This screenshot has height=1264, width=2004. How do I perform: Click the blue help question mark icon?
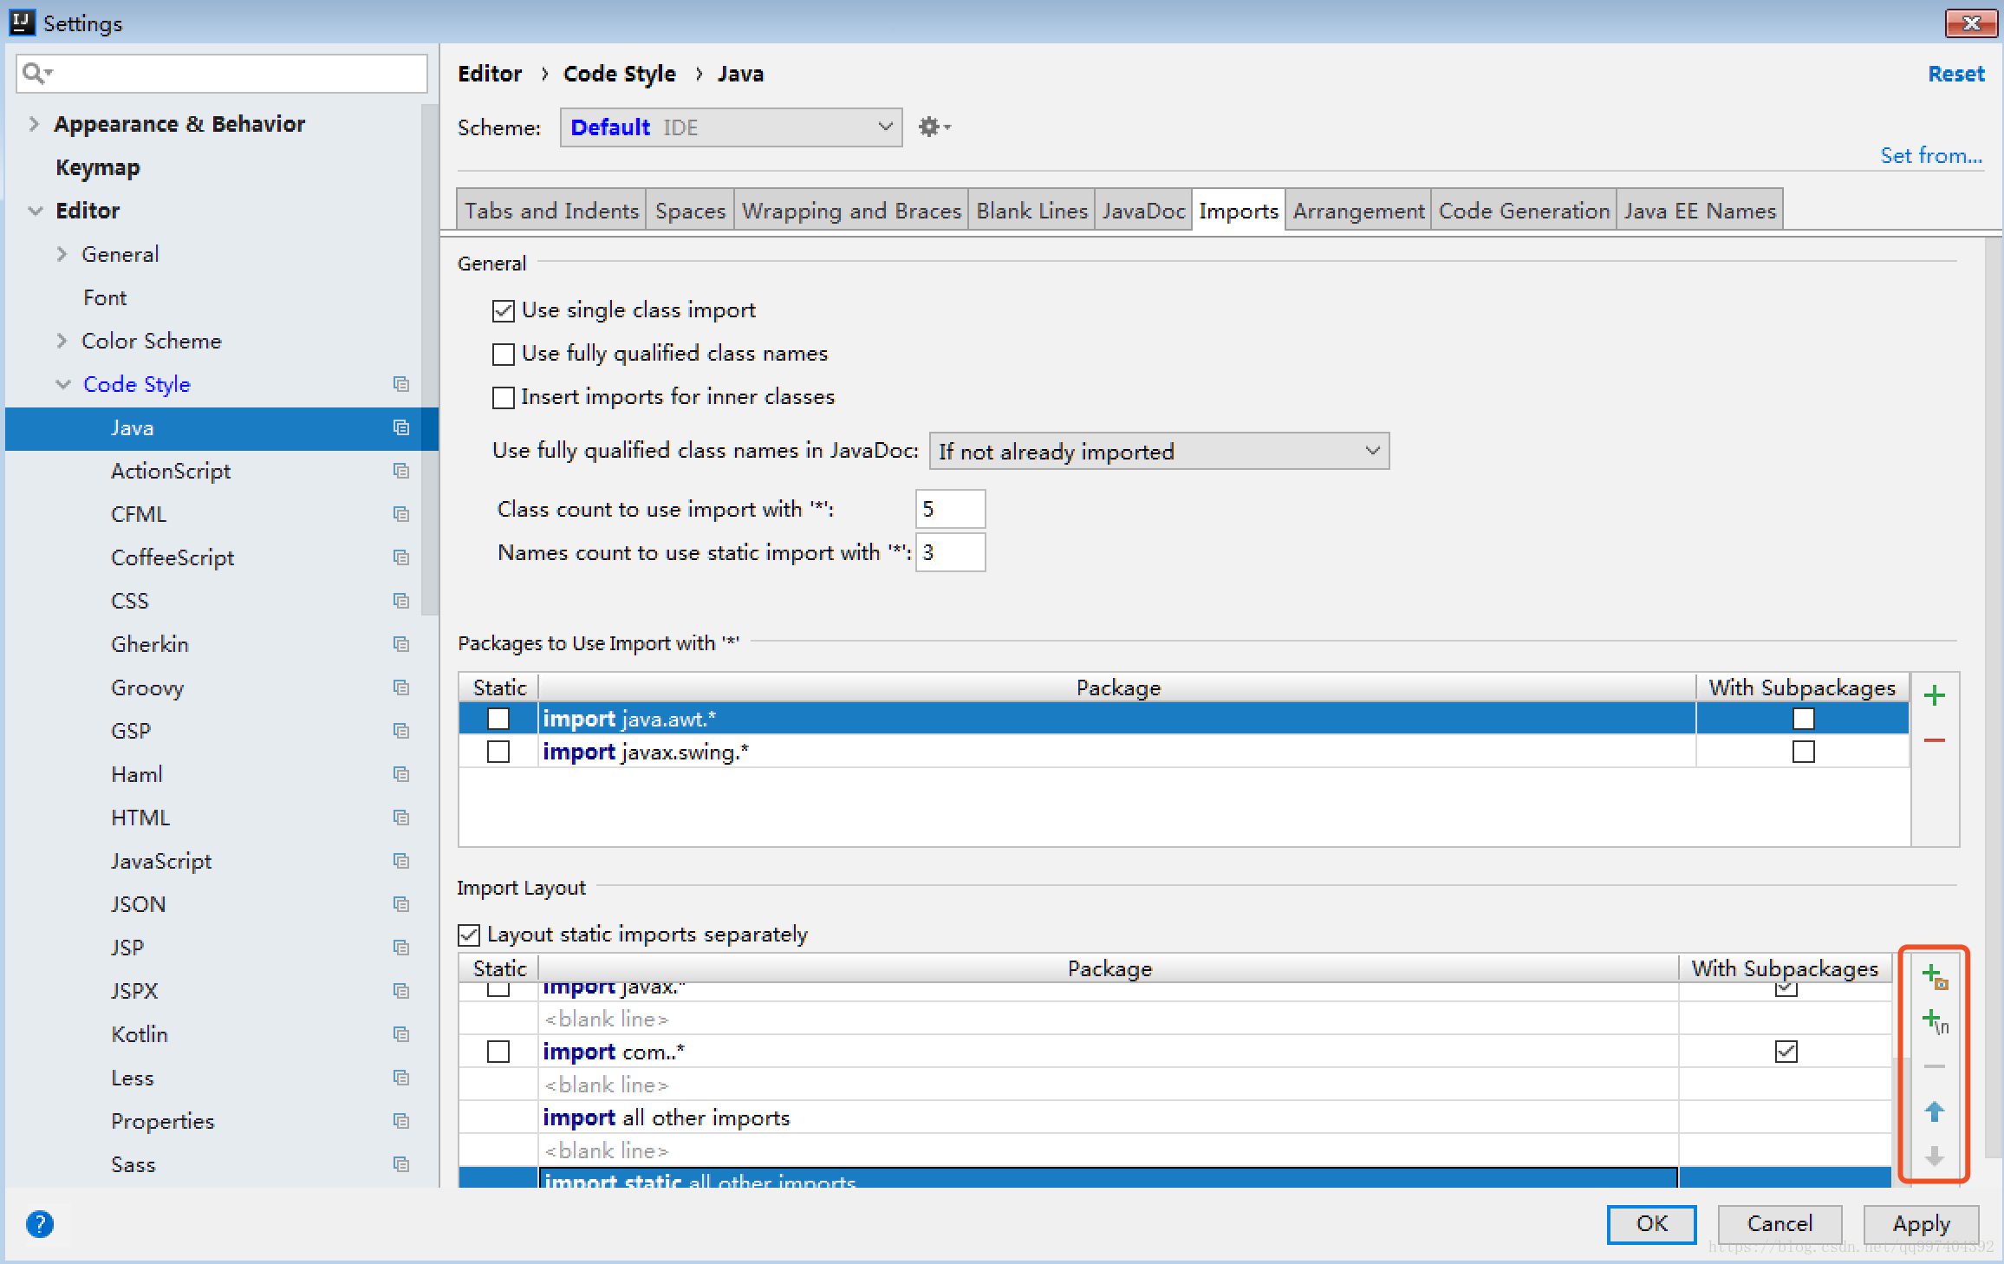(40, 1223)
